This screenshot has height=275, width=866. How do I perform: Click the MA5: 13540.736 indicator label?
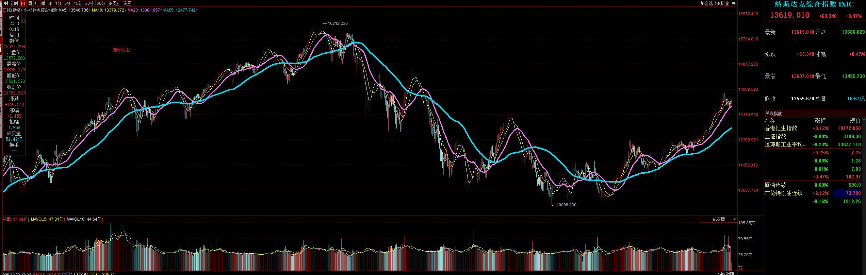coord(74,10)
